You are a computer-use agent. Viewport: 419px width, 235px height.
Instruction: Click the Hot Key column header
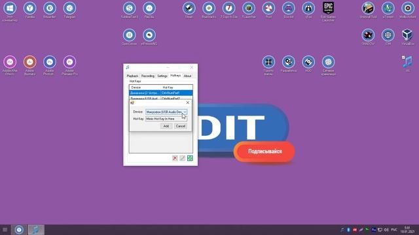tap(176, 87)
